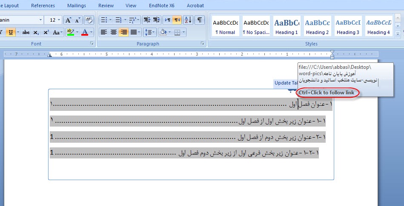This screenshot has height=206, width=404.
Task: Click the Update Table button
Action: (x=286, y=83)
